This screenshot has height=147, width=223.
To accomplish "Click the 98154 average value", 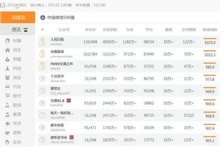I will tap(149, 42).
